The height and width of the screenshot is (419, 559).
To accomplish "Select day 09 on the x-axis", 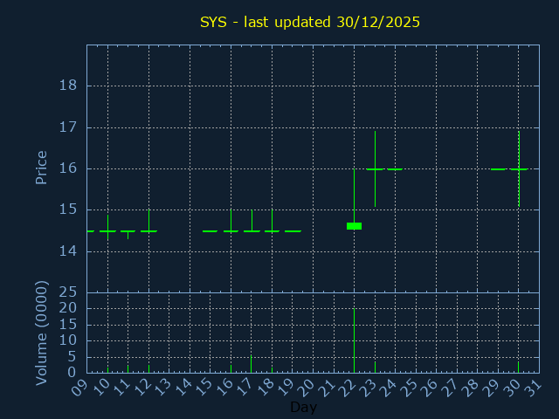I will (x=83, y=386).
